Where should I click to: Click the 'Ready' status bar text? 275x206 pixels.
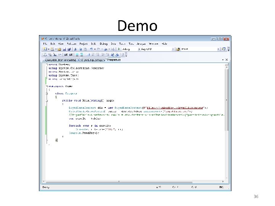pos(46,187)
